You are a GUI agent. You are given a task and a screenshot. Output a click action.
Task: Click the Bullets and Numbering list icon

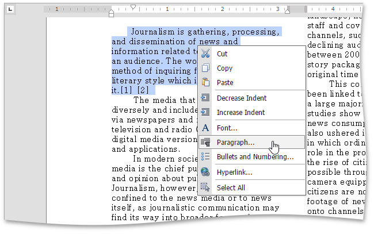[x=205, y=156]
